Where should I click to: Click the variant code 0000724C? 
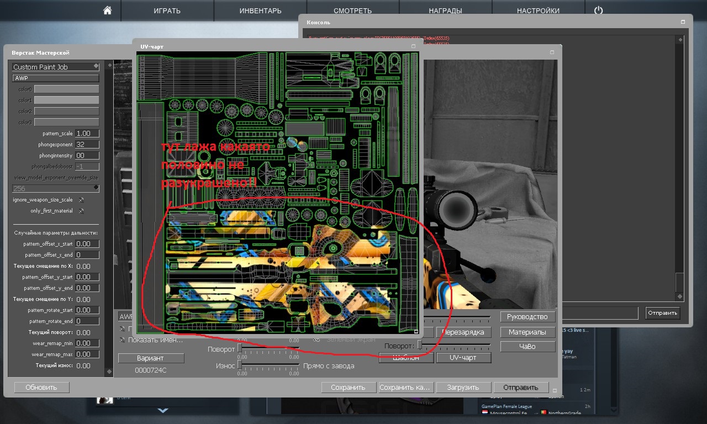151,370
